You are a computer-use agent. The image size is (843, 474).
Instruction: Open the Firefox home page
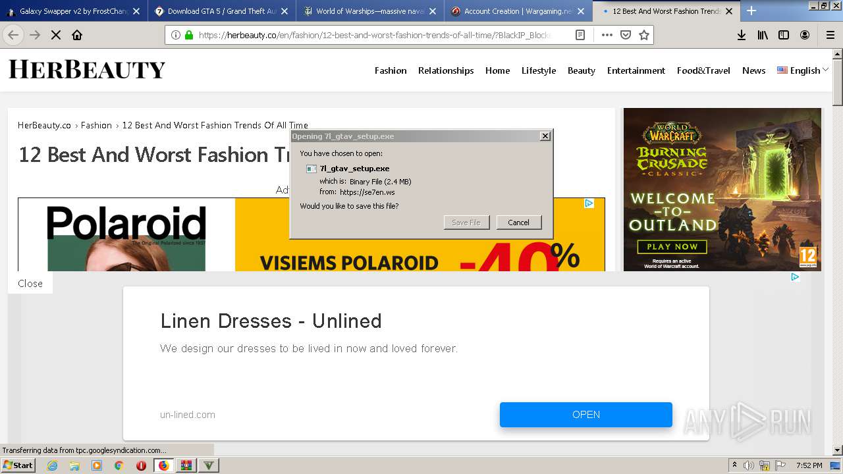click(77, 35)
